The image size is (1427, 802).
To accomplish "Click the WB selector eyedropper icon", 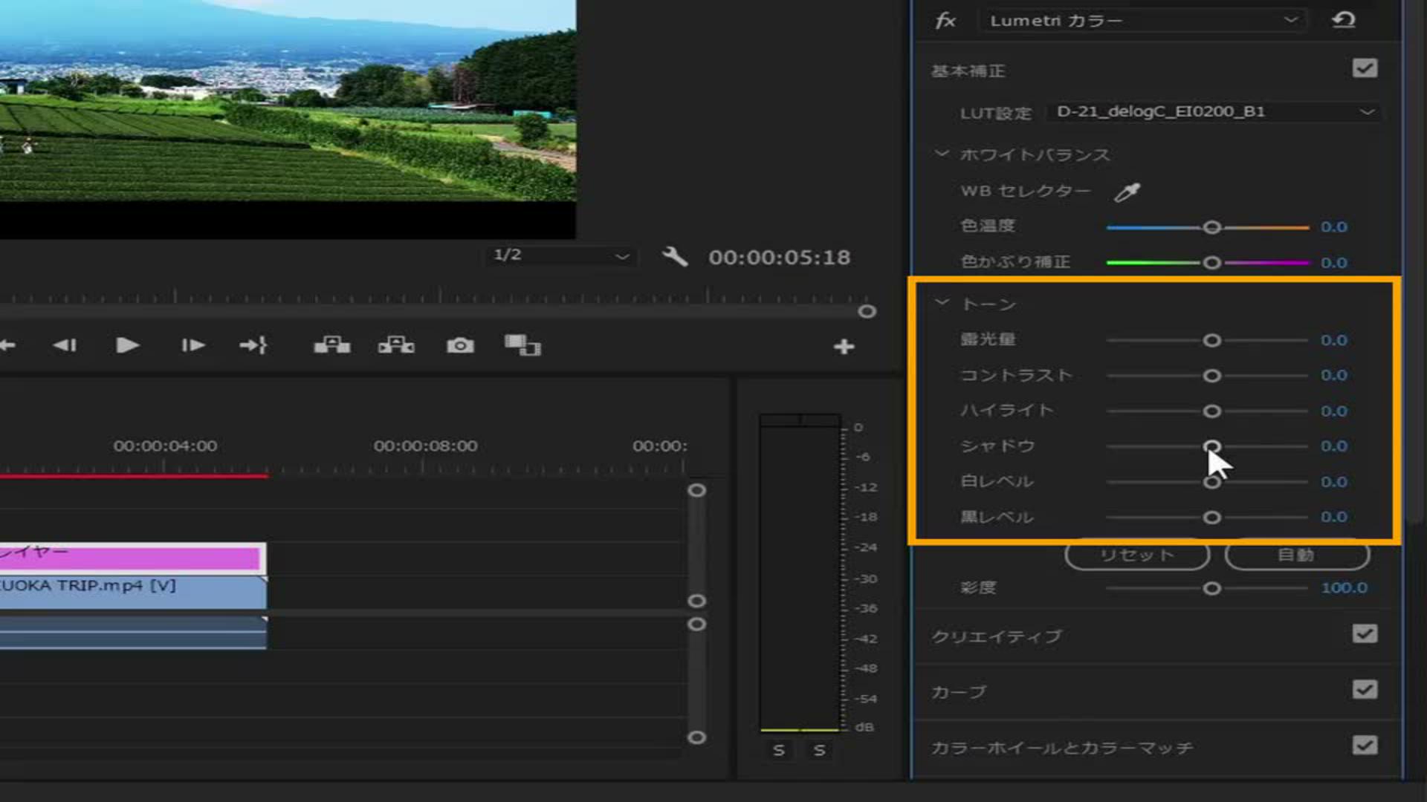I will [1127, 192].
